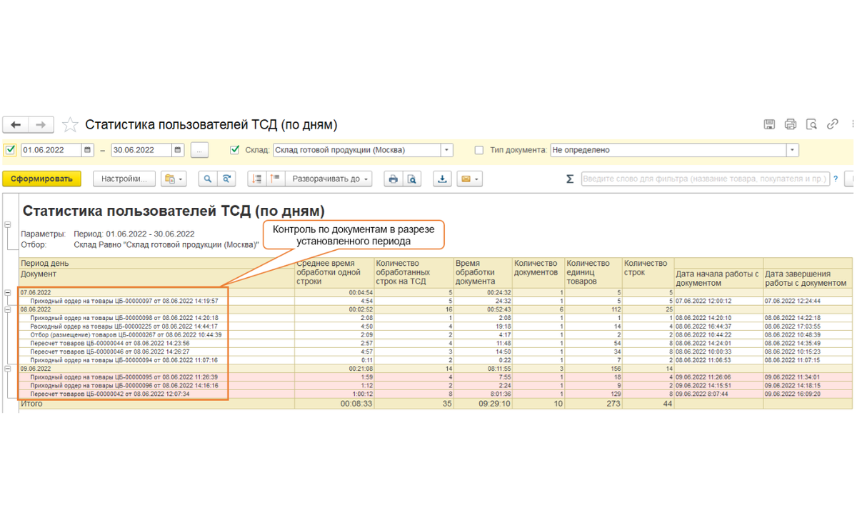Click the ellipsis period selection button
This screenshot has width=857, height=528.
(x=199, y=150)
